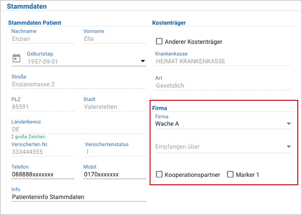Image resolution: width=302 pixels, height=215 pixels.
Task: Select the PLZ field 85591
Action: (x=43, y=107)
